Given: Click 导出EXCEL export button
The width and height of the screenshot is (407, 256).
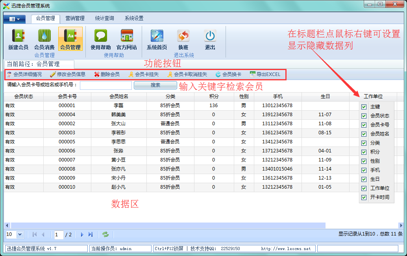Looking at the screenshot, I should pyautogui.click(x=265, y=74).
